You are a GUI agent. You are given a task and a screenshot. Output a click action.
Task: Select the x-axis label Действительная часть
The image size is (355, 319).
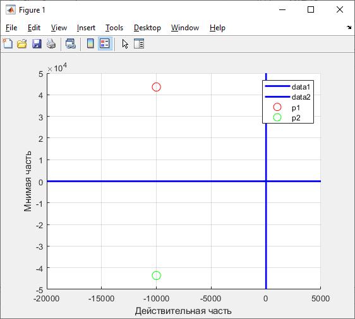[x=183, y=311]
